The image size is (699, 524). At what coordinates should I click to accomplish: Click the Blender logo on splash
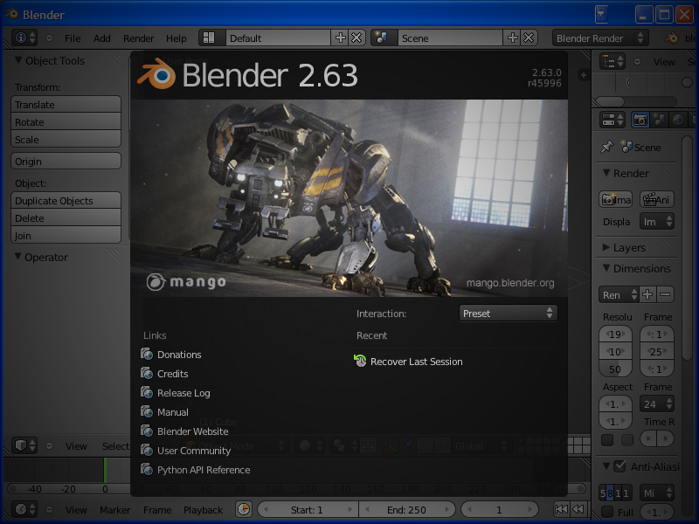pos(156,74)
